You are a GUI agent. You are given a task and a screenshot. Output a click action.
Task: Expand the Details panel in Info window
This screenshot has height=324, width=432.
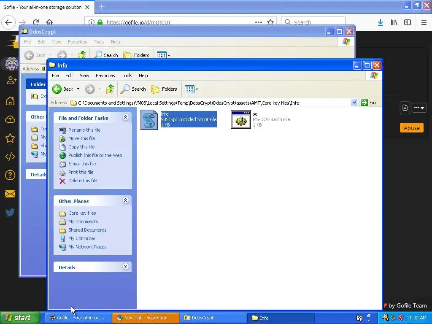(126, 267)
